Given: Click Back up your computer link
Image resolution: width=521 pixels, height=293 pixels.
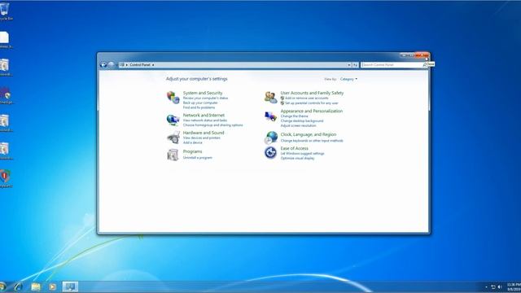Looking at the screenshot, I should point(200,103).
